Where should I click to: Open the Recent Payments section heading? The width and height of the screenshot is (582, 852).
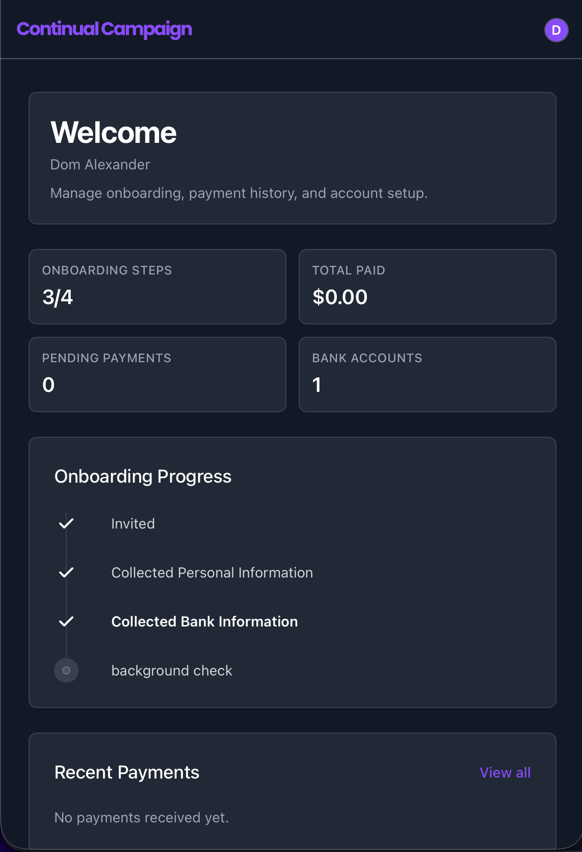tap(127, 772)
